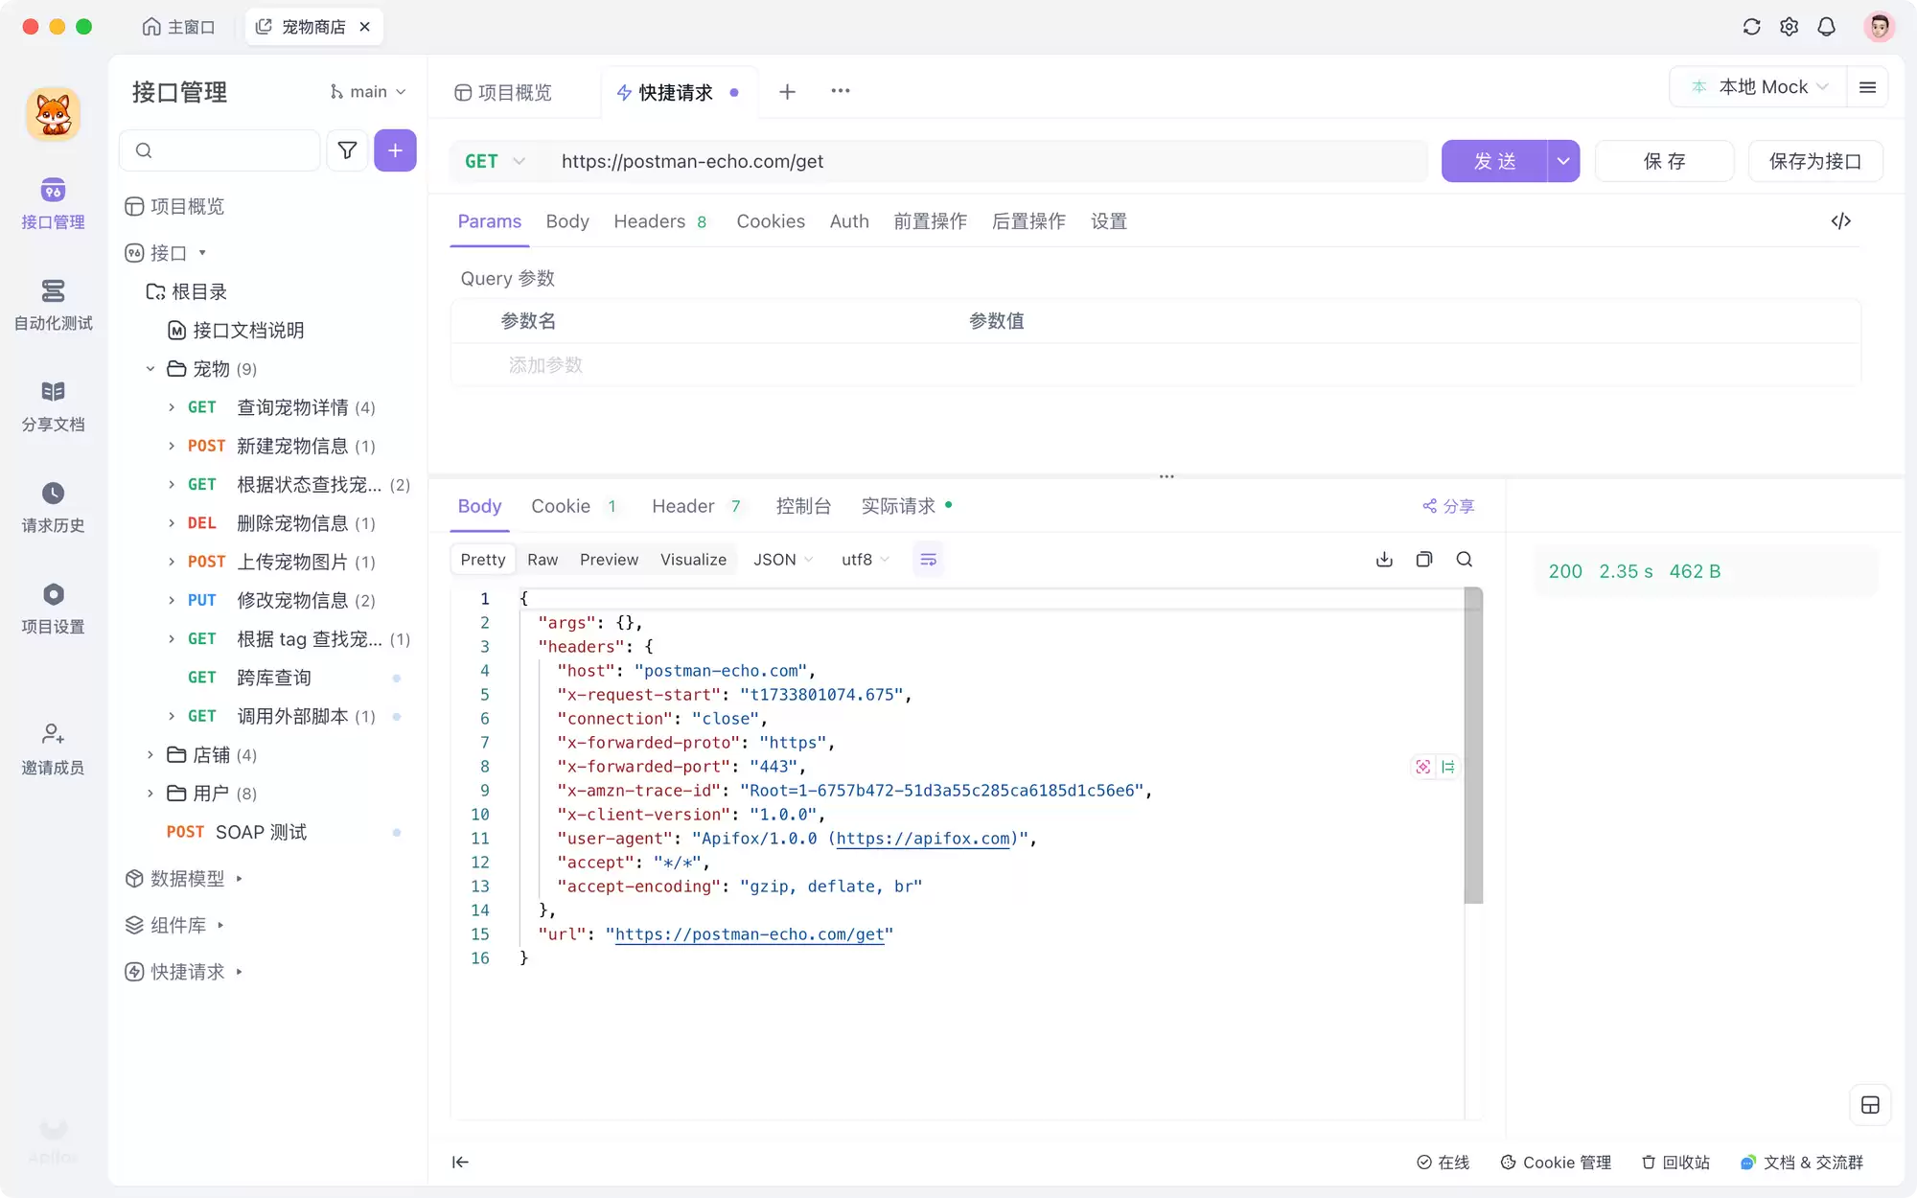This screenshot has height=1198, width=1917.
Task: Open the request Body tab
Action: pyautogui.click(x=567, y=221)
